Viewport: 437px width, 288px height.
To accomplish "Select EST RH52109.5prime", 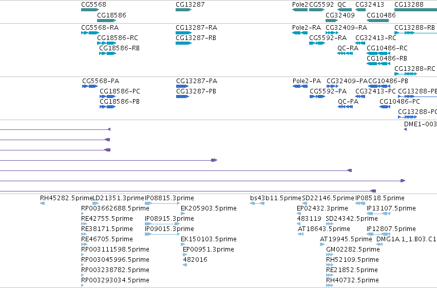I will [x=353, y=260].
